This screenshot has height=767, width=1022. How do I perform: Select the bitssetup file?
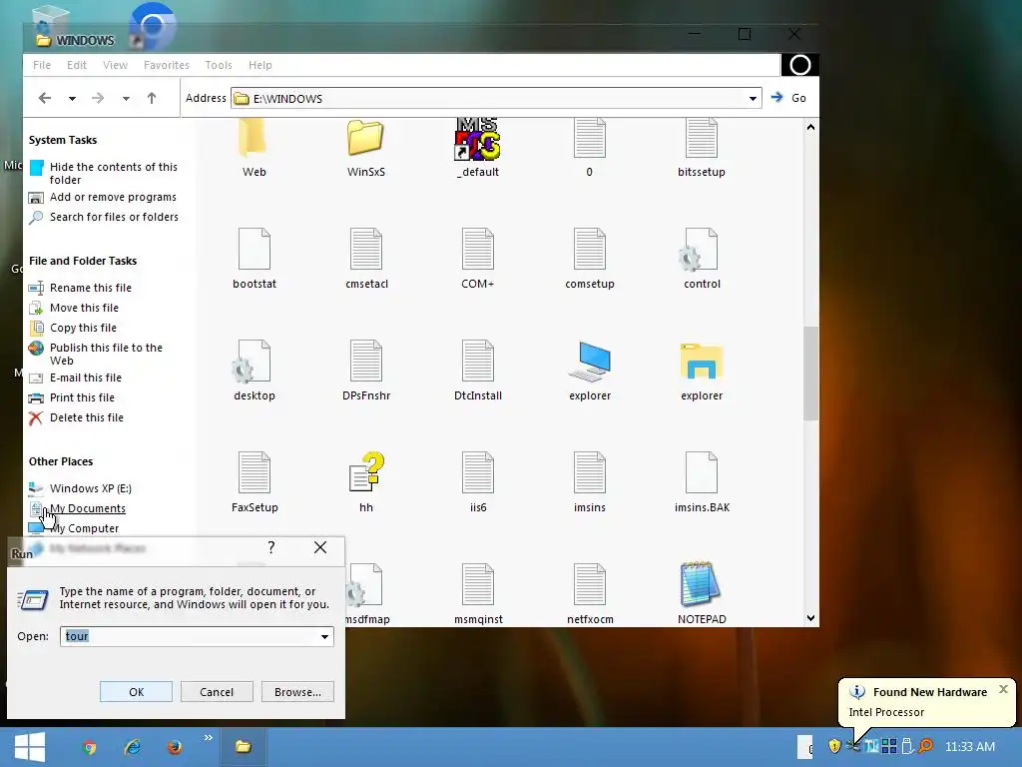coord(702,148)
